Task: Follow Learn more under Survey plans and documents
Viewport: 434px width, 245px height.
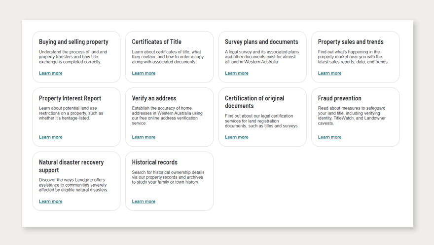Action: click(236, 73)
